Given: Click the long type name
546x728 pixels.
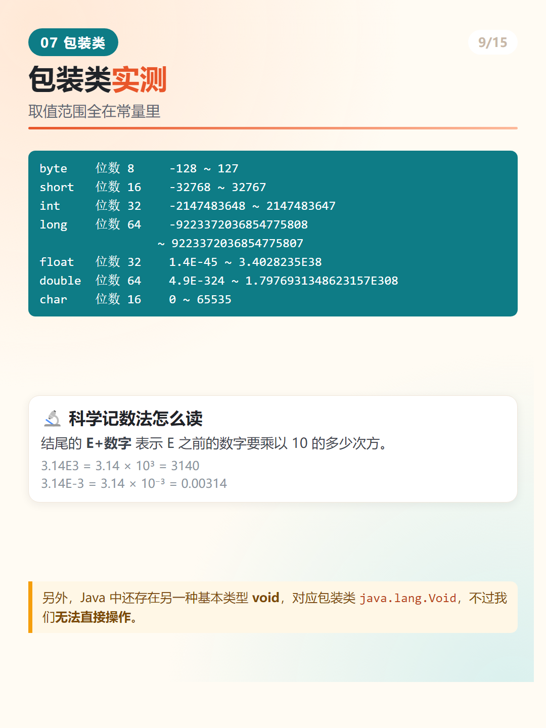Looking at the screenshot, I should click(x=53, y=224).
